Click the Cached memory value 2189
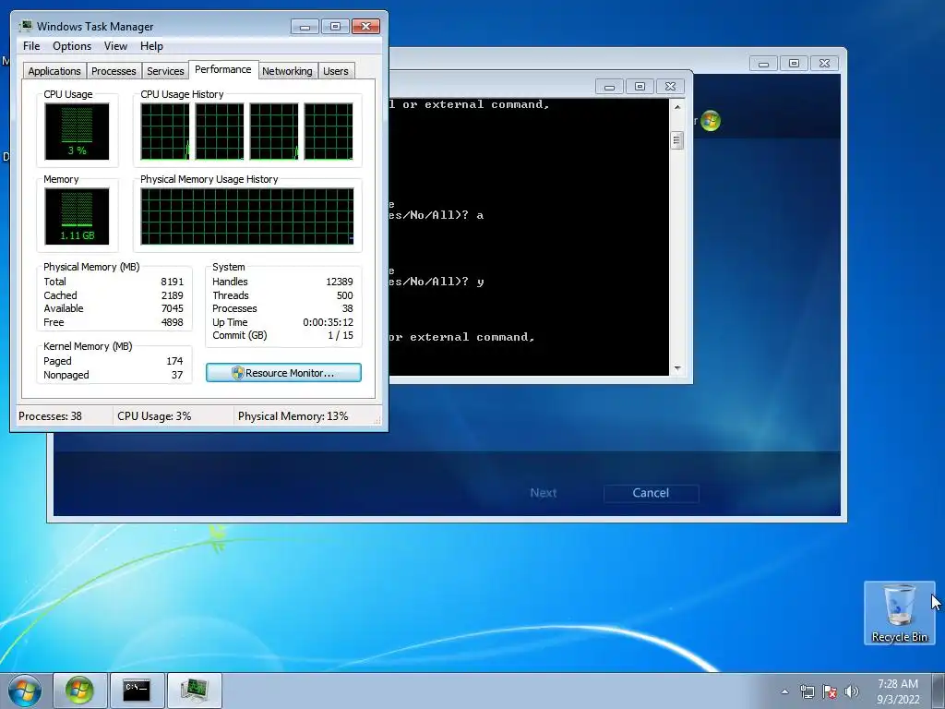Screen dimensions: 945x709 pyautogui.click(x=172, y=295)
